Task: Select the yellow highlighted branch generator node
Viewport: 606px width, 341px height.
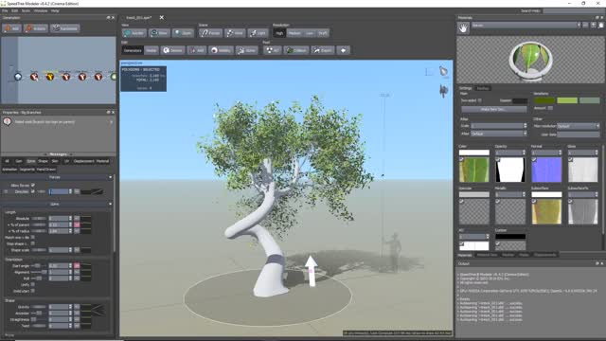Action: [50, 77]
